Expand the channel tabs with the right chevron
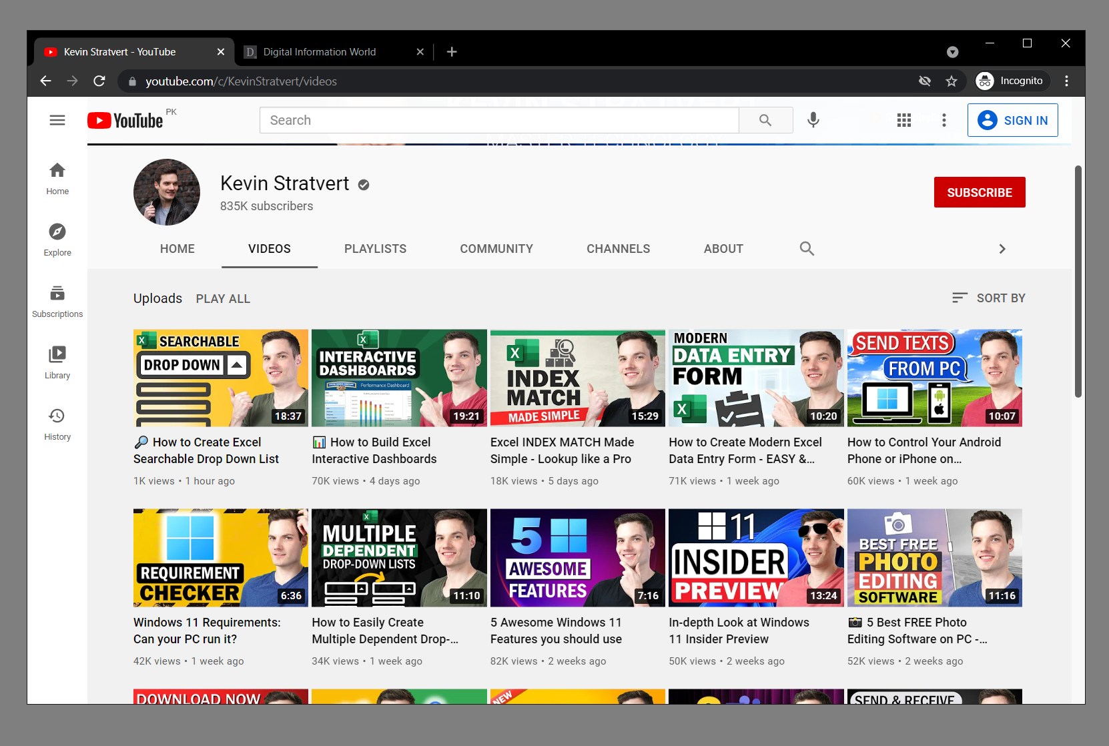This screenshot has height=746, width=1109. coord(1002,248)
